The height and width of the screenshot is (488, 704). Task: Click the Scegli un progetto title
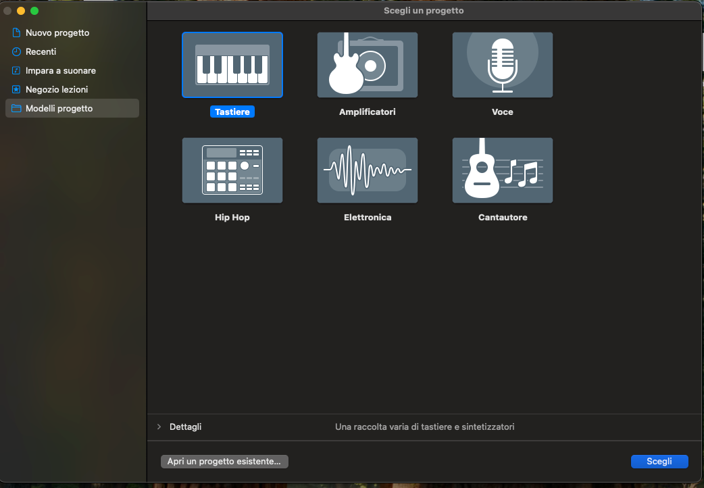click(424, 10)
